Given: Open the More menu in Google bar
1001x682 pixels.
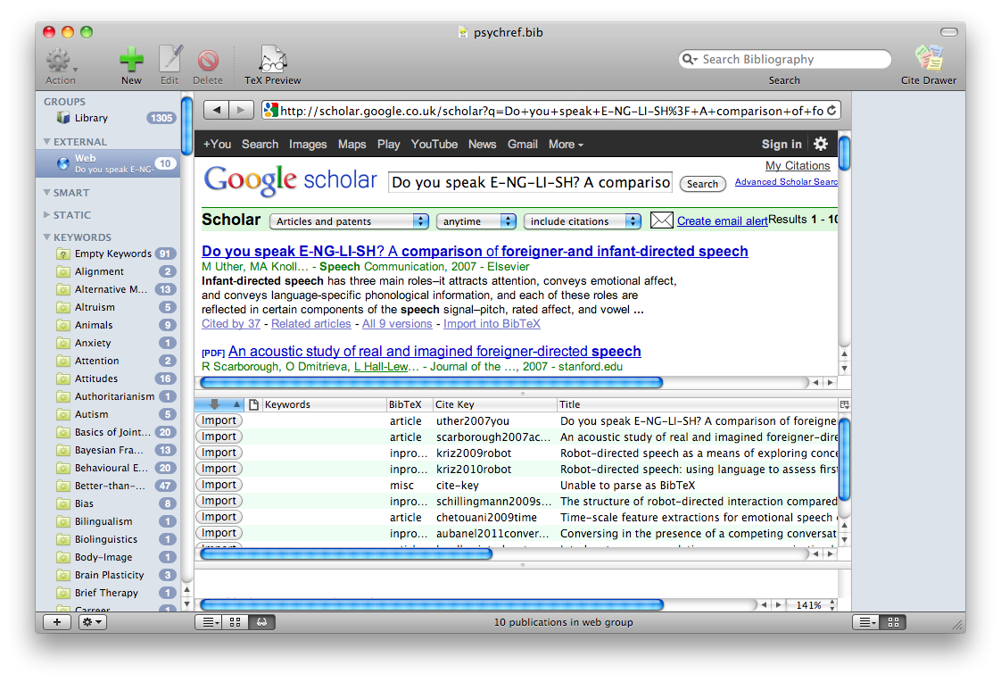Looking at the screenshot, I should pos(566,145).
